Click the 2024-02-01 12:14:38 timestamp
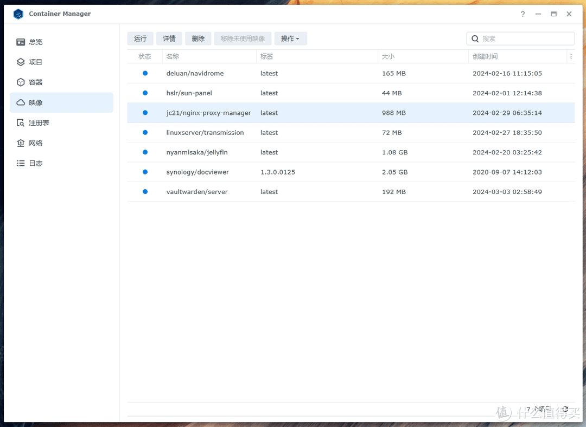The width and height of the screenshot is (586, 427). coord(507,93)
